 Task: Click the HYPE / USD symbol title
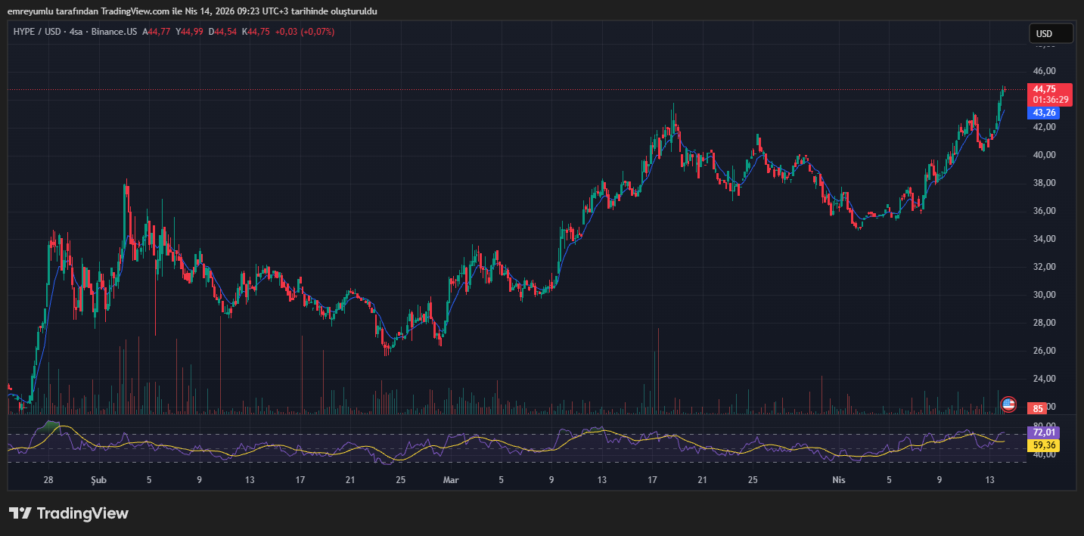(x=37, y=32)
